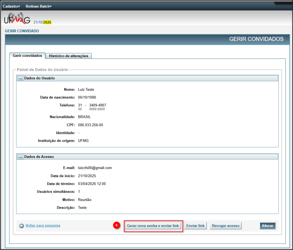Click the date 21/10/2025 in the header
The width and height of the screenshot is (293, 250).
coord(42,22)
